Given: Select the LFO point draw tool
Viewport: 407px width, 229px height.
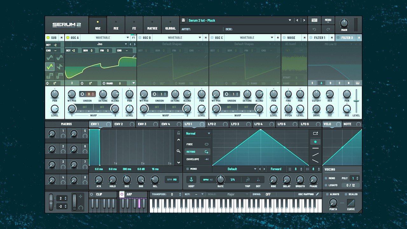Looking at the screenshot, I should tap(315, 142).
